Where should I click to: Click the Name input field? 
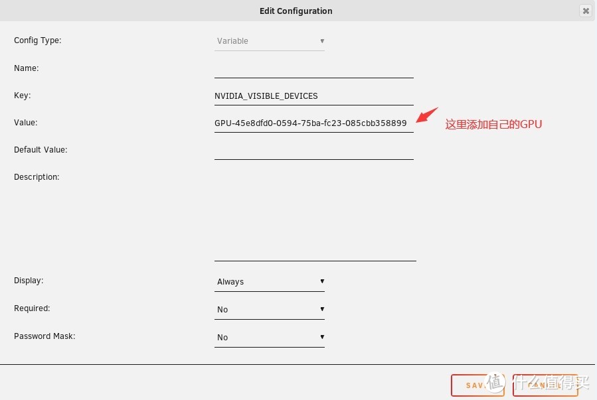tap(314, 69)
